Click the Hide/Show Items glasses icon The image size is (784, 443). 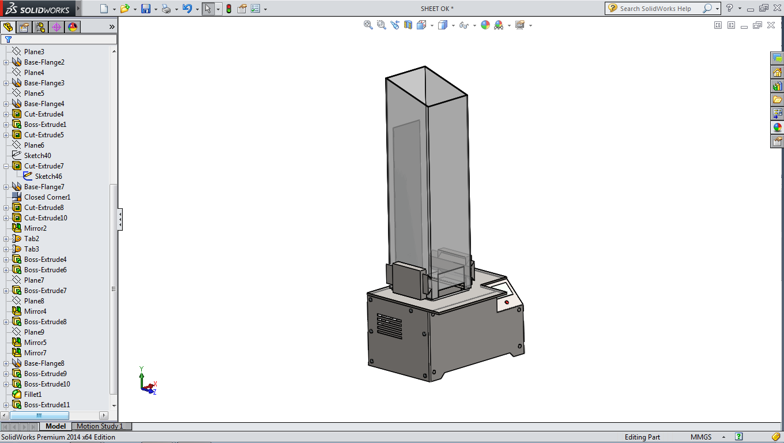coord(464,25)
